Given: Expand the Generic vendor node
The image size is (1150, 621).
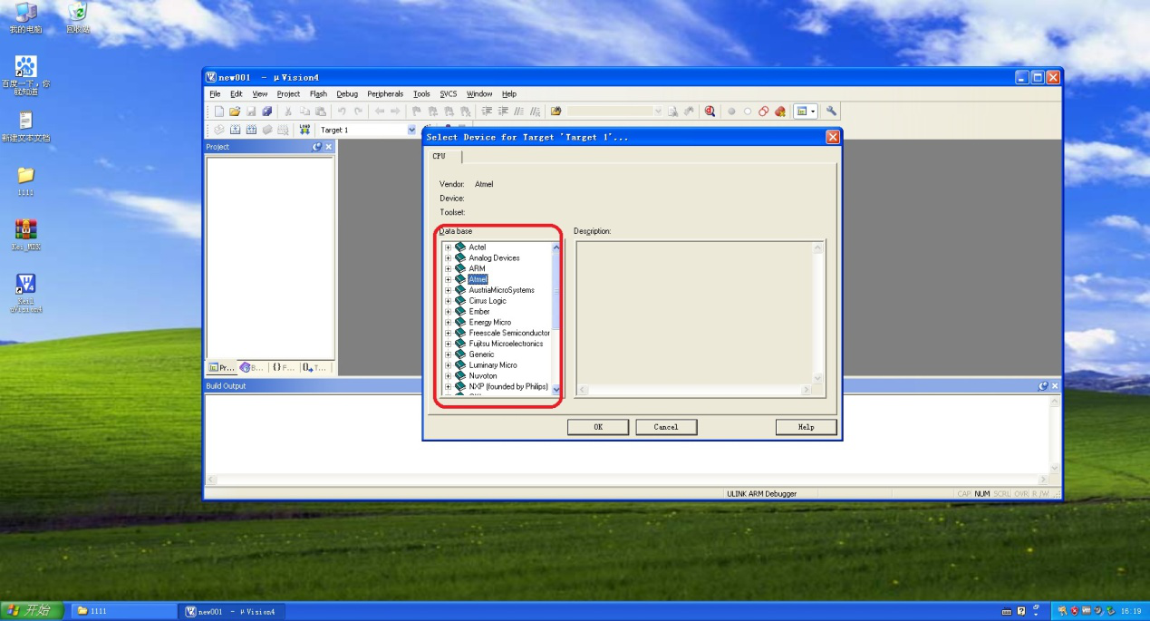Looking at the screenshot, I should tap(448, 354).
